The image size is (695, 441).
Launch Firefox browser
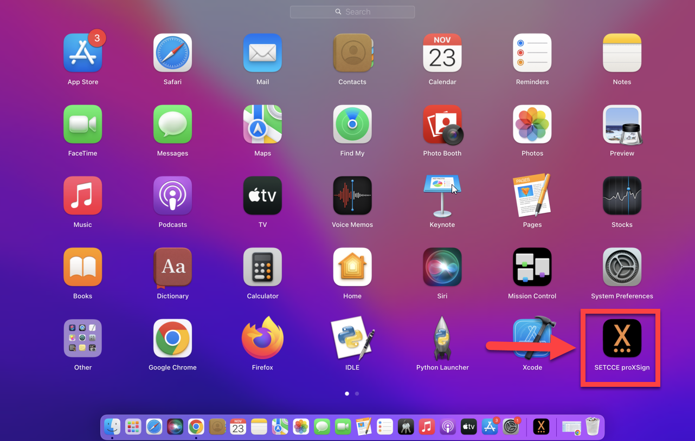tap(263, 339)
